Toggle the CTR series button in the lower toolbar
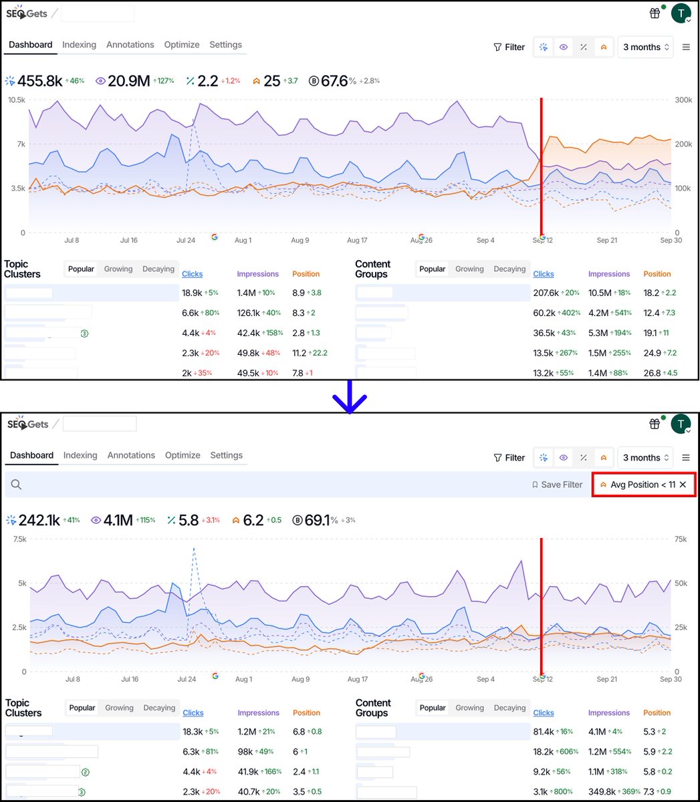700x802 pixels. pos(584,458)
